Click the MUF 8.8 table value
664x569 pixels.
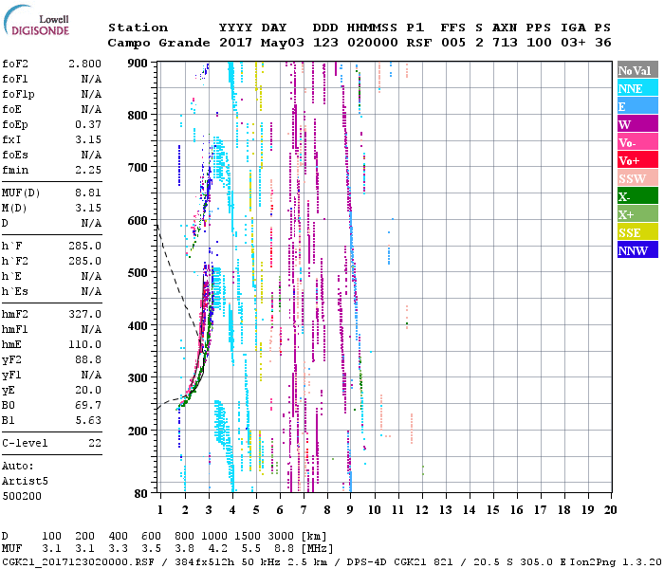(285, 549)
